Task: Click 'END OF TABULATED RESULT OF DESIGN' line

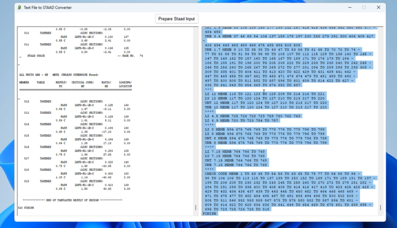Action: tap(72, 200)
